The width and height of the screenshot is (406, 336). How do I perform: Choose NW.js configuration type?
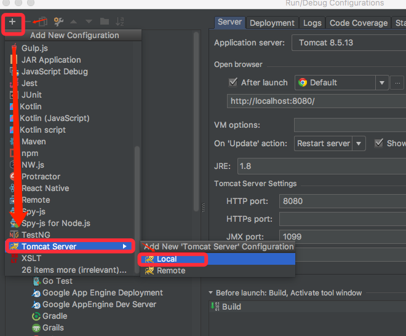pyautogui.click(x=70, y=165)
